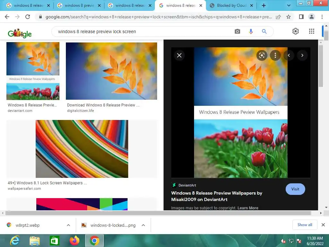This screenshot has height=247, width=329.
Task: Open a new tab with plus button
Action: pyautogui.click(x=264, y=5)
